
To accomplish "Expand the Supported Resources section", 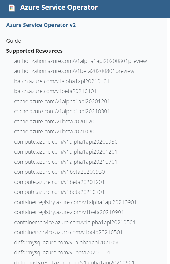I will tap(34, 51).
